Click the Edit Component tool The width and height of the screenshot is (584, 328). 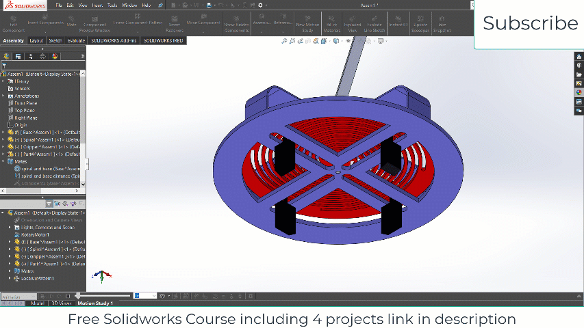(x=14, y=24)
